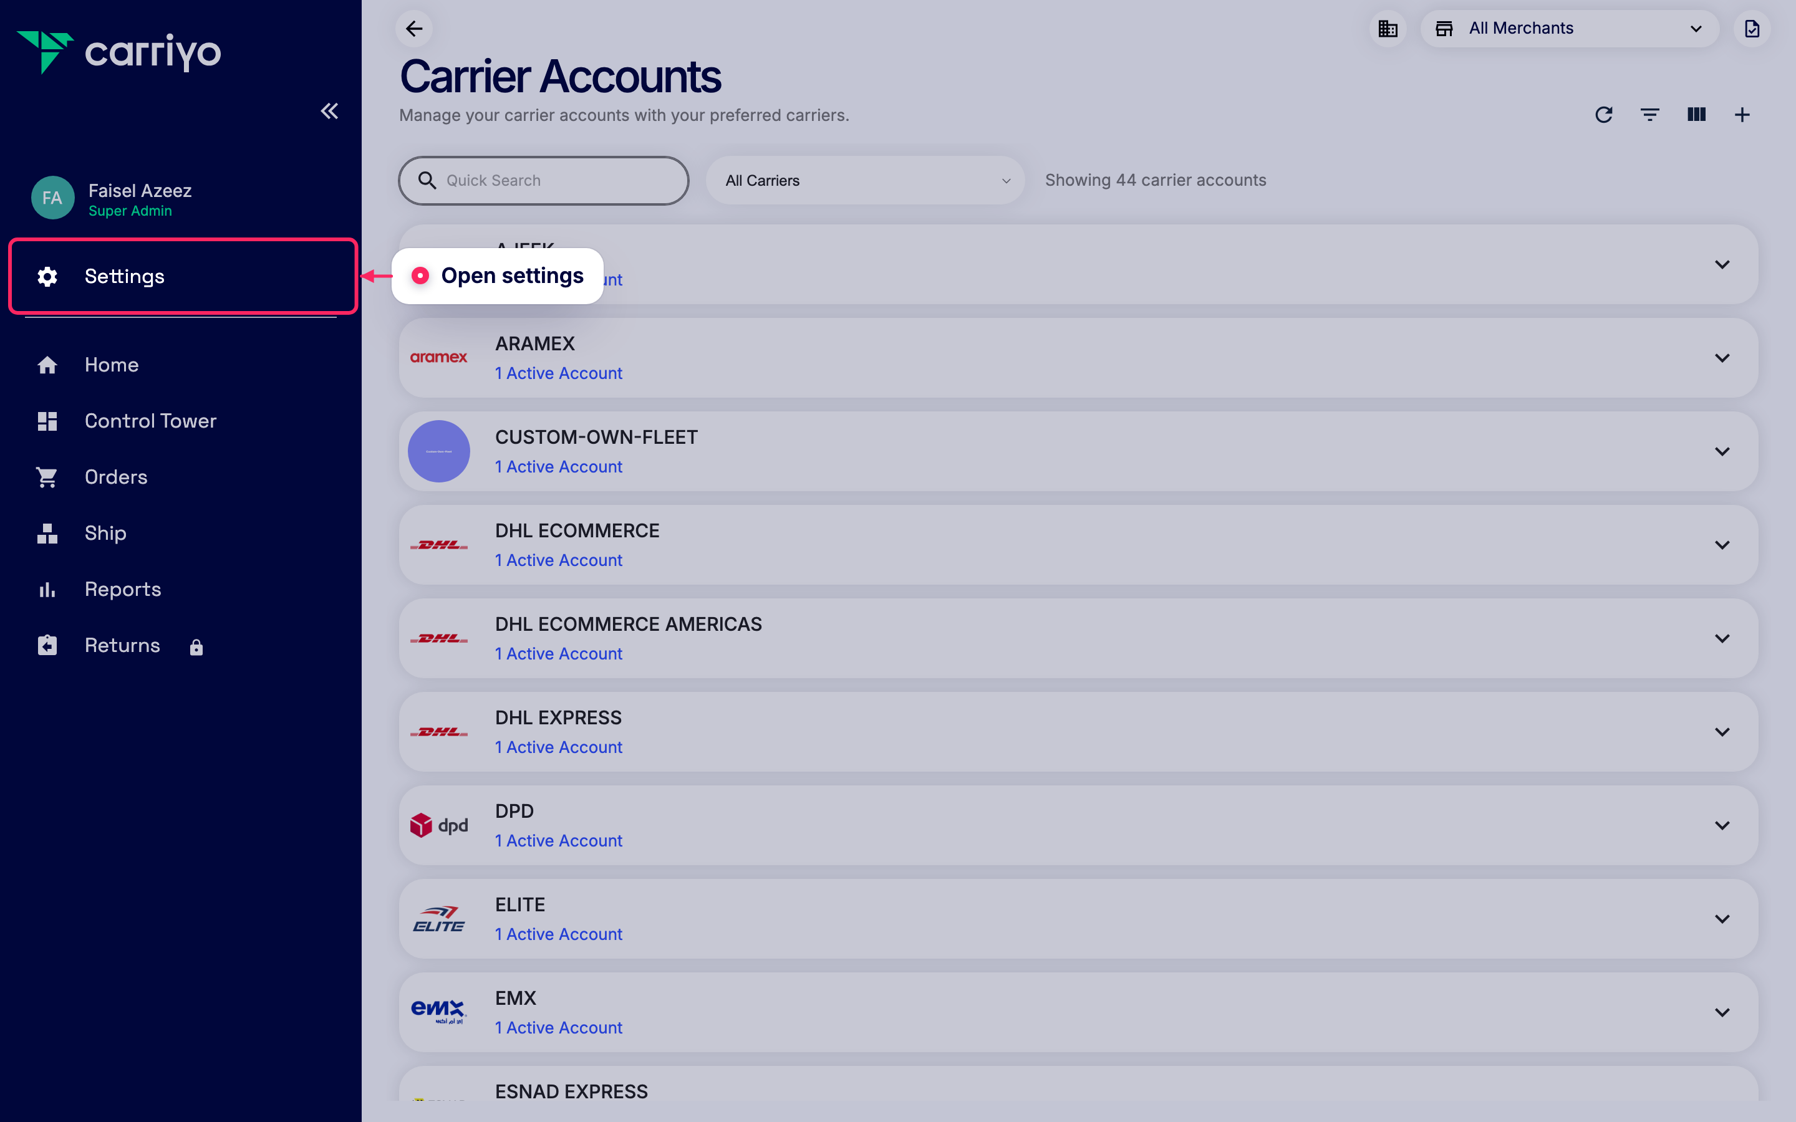The image size is (1796, 1122).
Task: Expand the first carrier row chevron
Action: pyautogui.click(x=1722, y=264)
